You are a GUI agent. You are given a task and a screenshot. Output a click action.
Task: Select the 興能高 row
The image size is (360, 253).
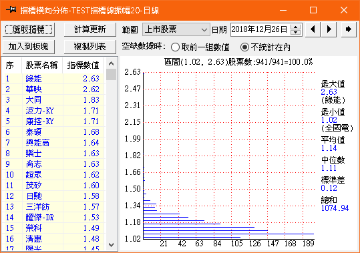point(53,143)
